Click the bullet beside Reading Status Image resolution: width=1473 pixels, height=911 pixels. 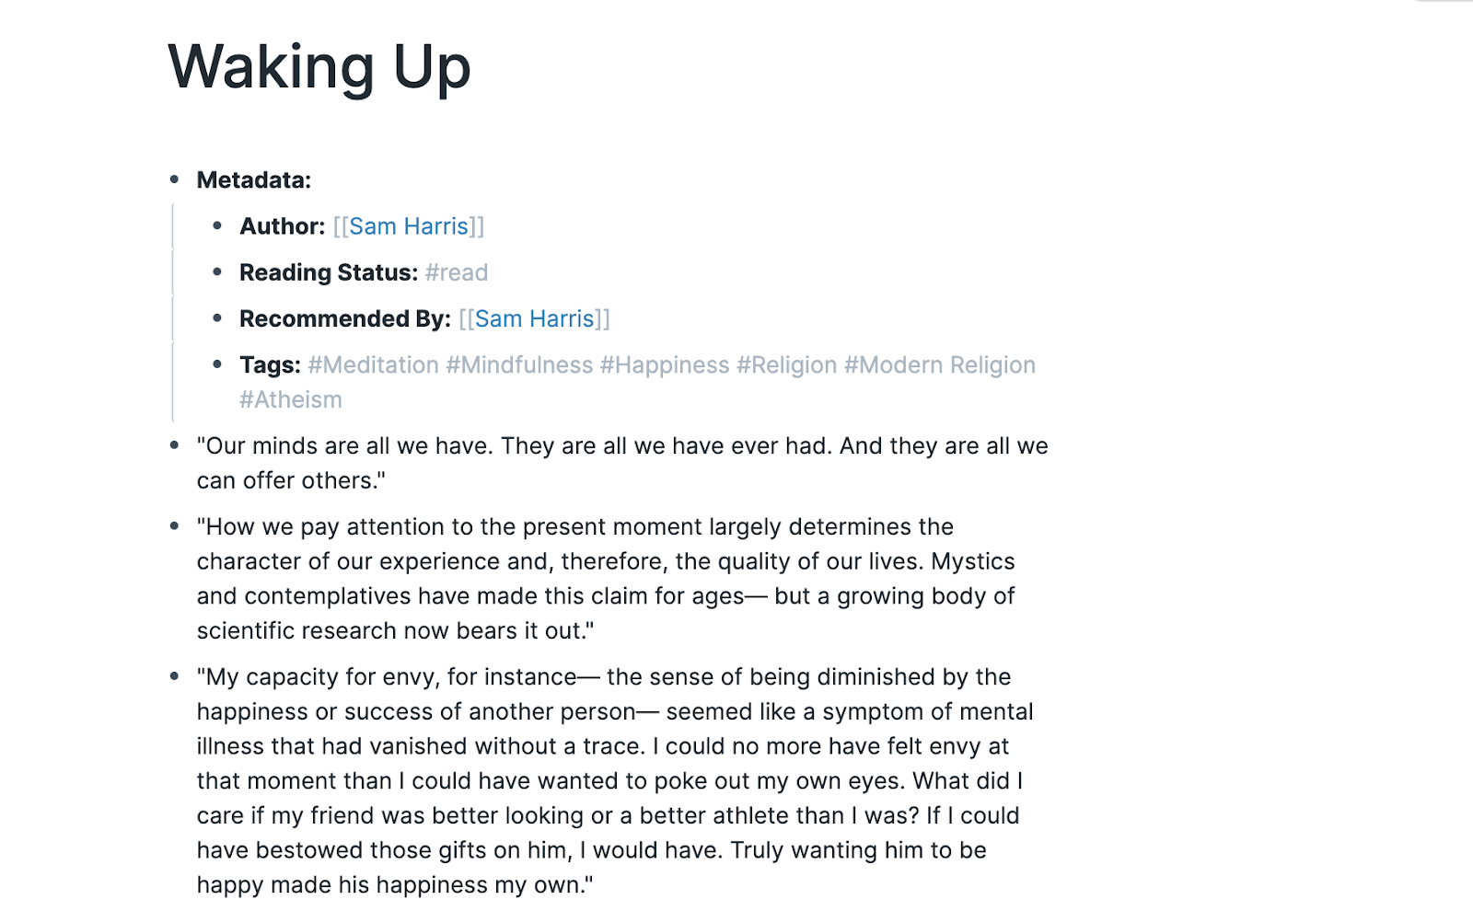[x=217, y=271]
